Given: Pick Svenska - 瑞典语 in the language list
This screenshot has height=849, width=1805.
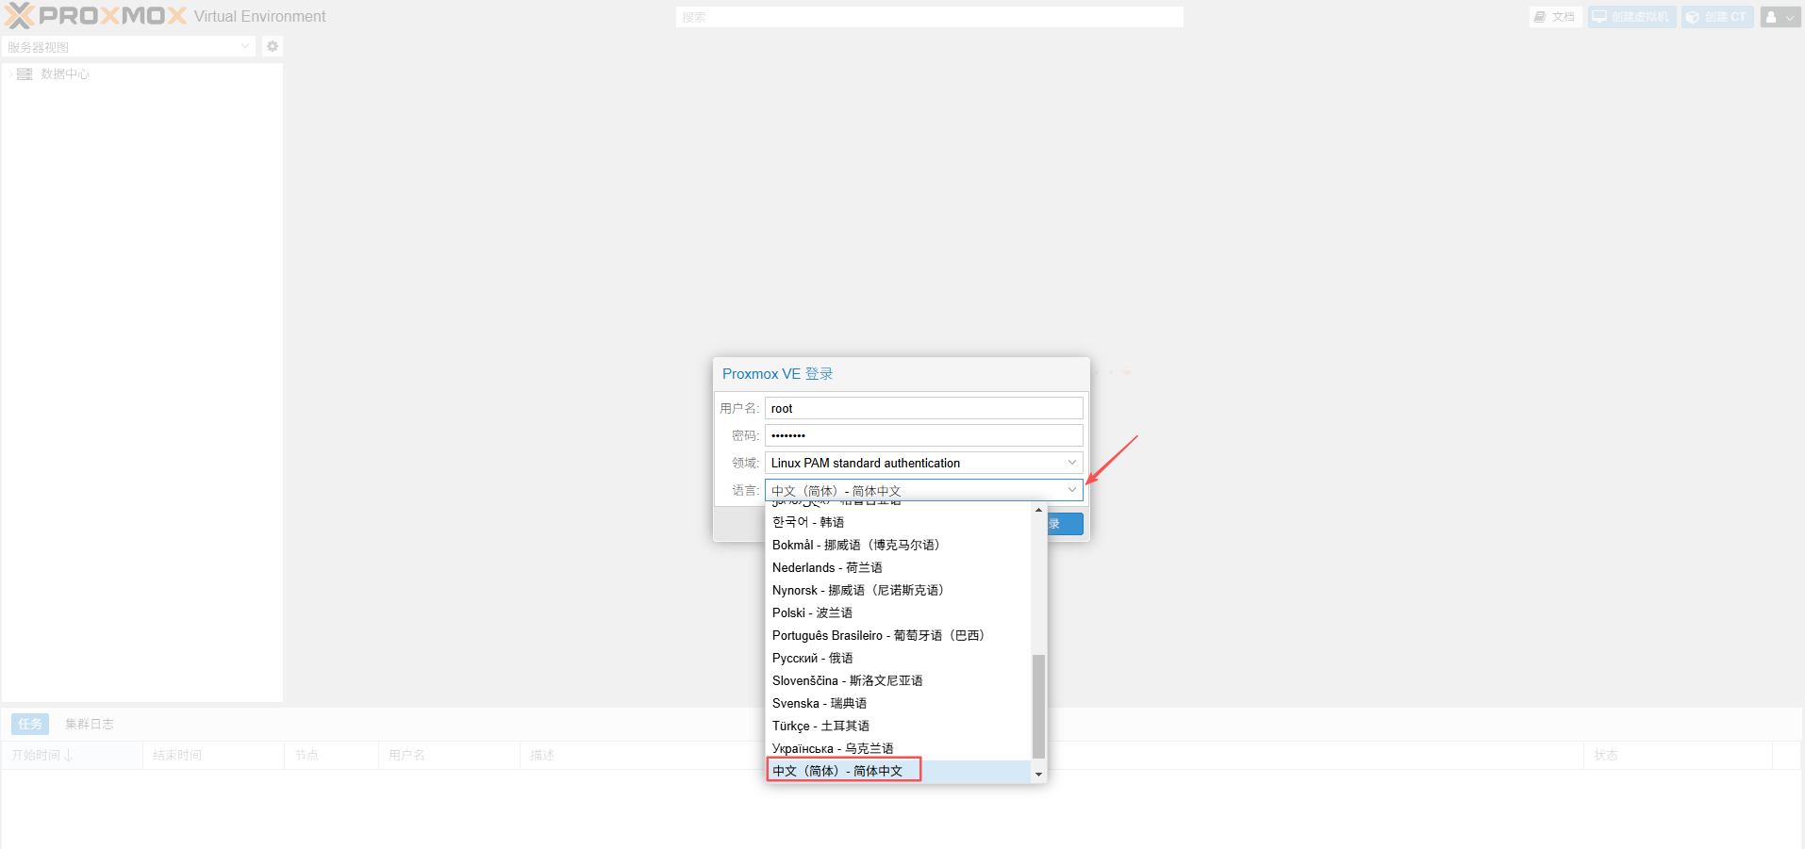Looking at the screenshot, I should click(x=899, y=703).
